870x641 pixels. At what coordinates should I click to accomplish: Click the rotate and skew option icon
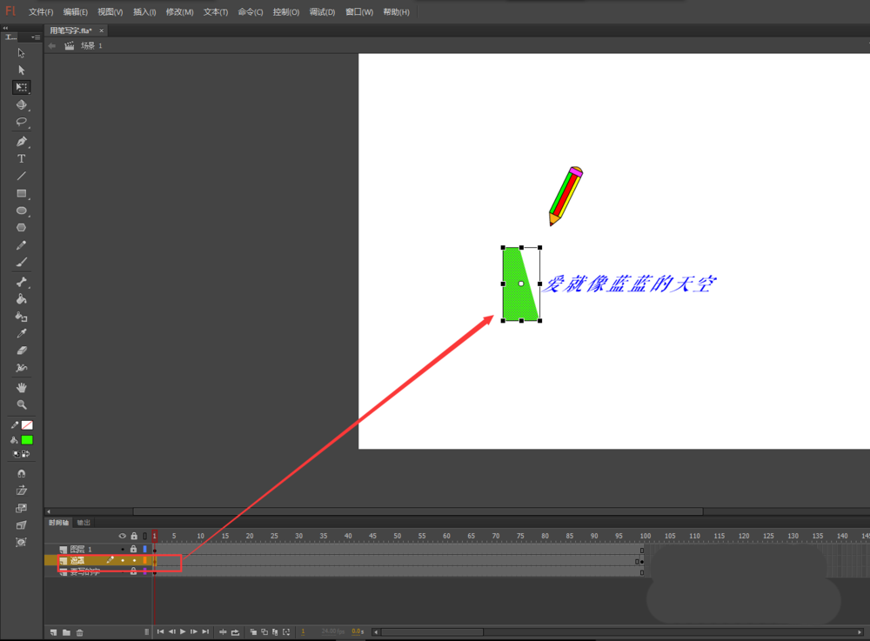click(x=21, y=491)
